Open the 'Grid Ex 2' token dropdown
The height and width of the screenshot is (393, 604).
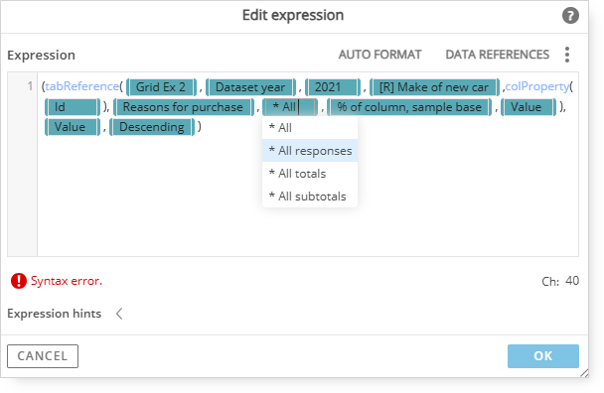coord(161,87)
